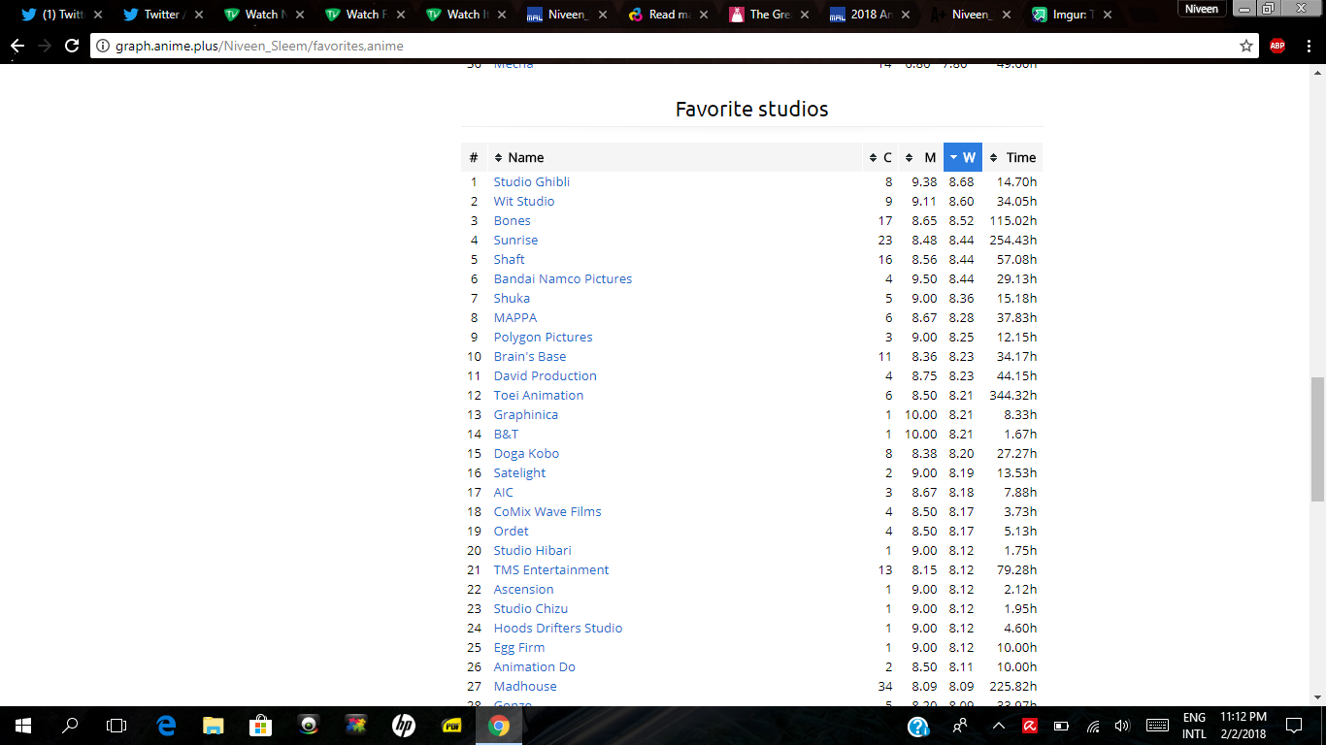The image size is (1326, 745).
Task: Click the browser back arrow
Action: (x=17, y=46)
